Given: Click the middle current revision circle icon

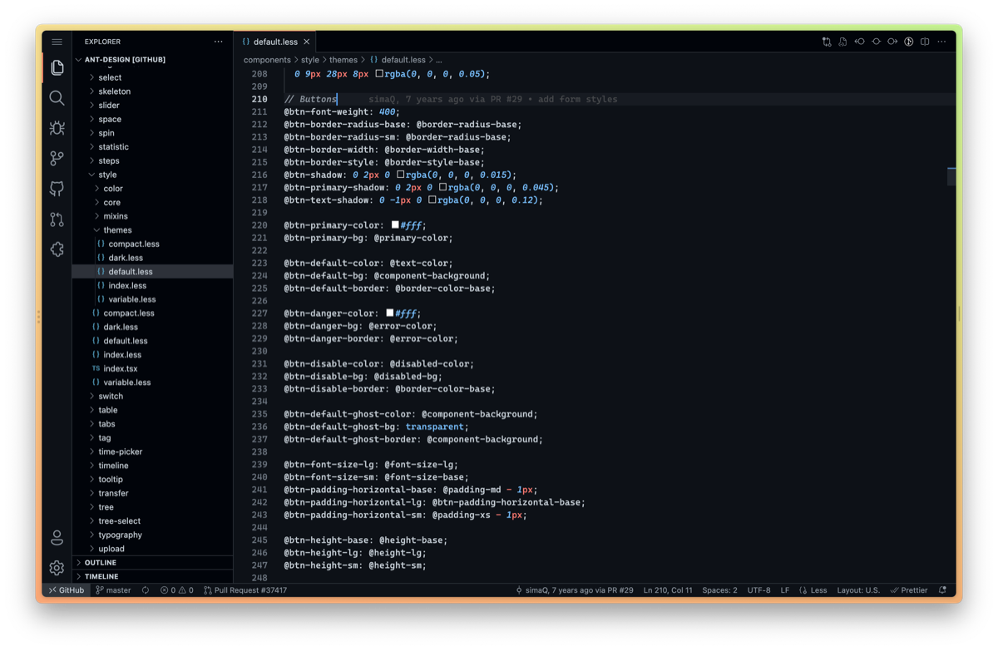Looking at the screenshot, I should point(876,42).
